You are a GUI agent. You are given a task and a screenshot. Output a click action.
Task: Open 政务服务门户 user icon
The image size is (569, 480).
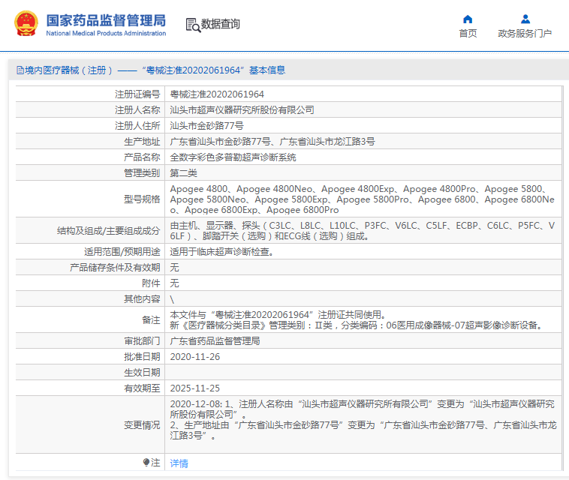tap(525, 19)
